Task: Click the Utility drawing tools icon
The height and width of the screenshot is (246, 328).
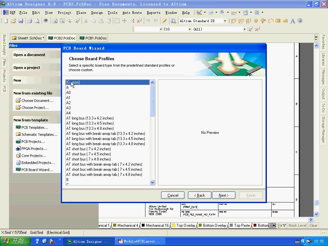Action: [199, 12]
